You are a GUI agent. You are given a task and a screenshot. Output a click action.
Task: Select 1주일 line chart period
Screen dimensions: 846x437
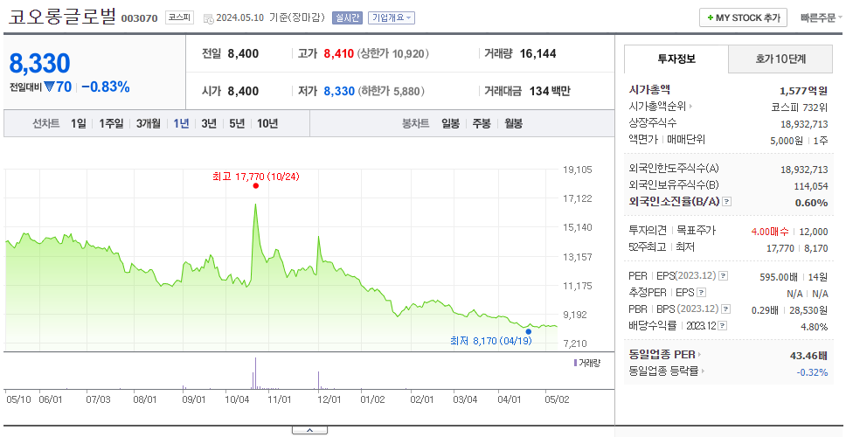click(111, 123)
